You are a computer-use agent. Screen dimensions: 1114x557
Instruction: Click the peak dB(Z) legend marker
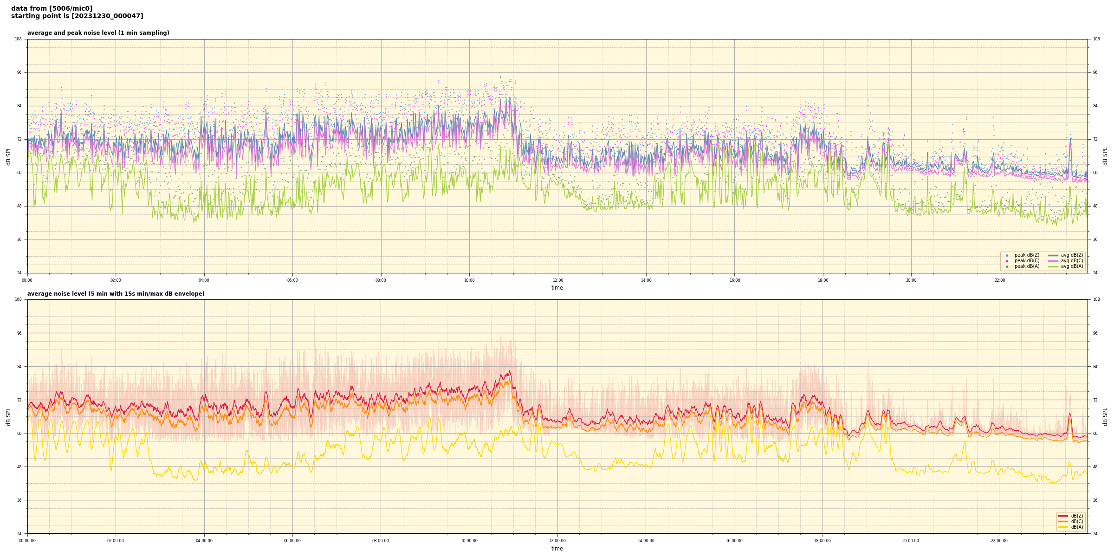tap(1007, 255)
